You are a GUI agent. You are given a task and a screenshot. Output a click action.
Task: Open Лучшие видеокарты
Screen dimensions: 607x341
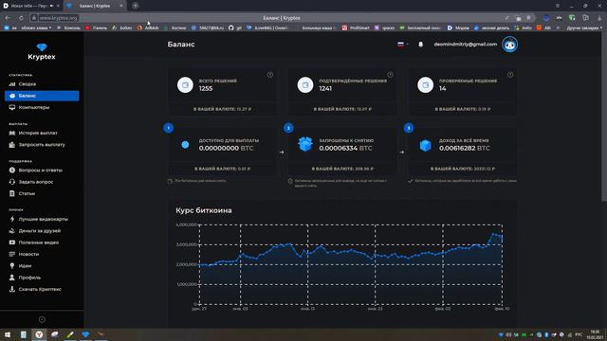pyautogui.click(x=43, y=219)
